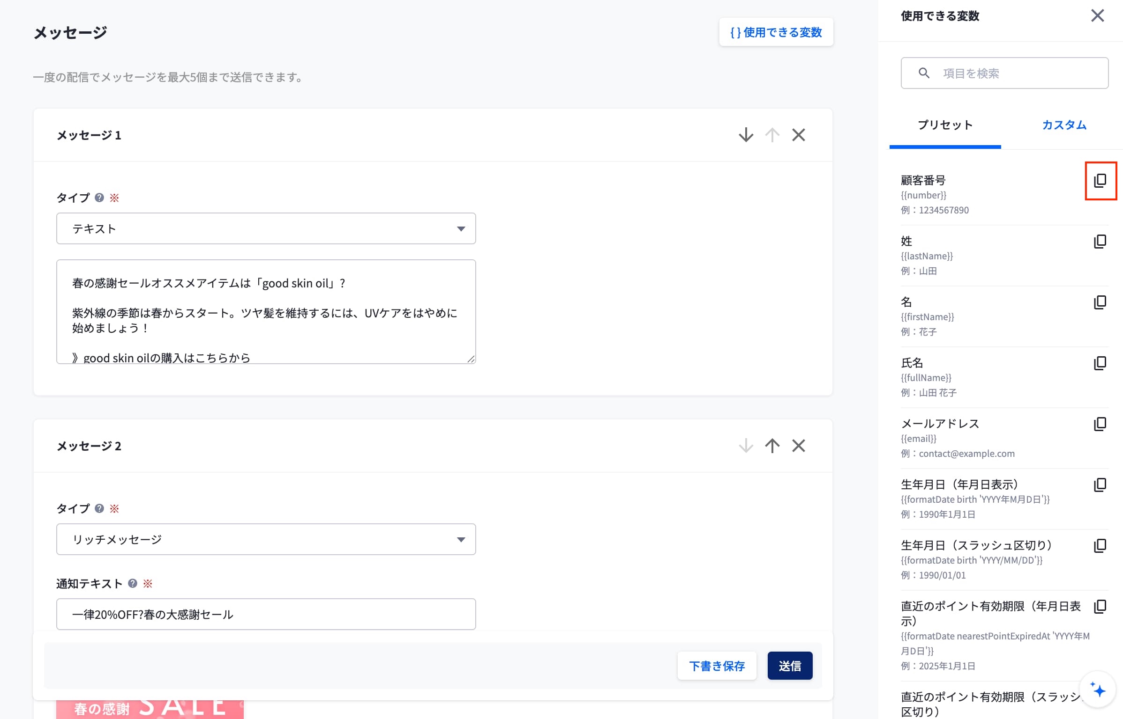1123x719 pixels.
Task: Copy the 顧客番号 {{number}} variable
Action: coord(1100,181)
